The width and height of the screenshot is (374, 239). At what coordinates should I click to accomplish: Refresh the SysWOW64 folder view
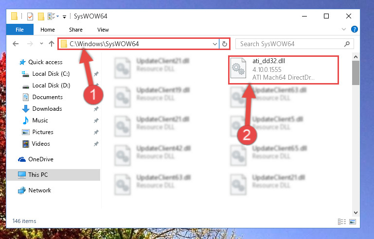coord(224,44)
